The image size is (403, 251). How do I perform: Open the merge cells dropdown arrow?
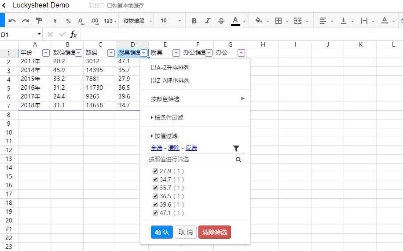307,22
